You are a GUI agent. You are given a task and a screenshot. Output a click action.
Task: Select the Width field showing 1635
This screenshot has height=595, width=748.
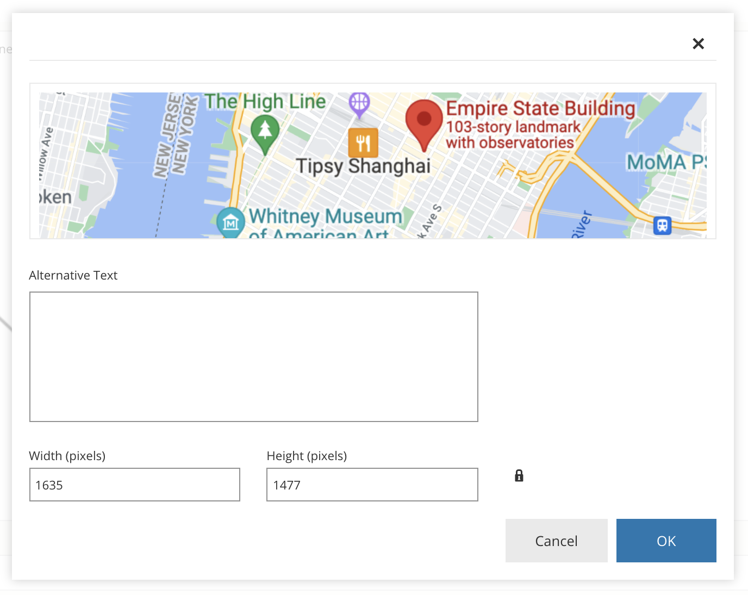coord(134,485)
